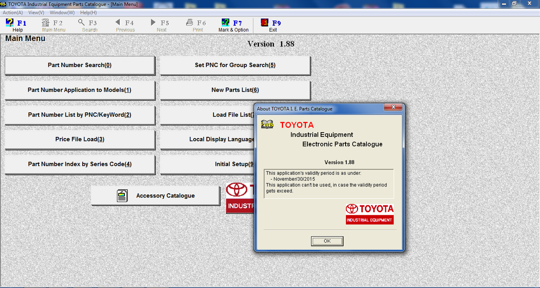Image resolution: width=540 pixels, height=288 pixels.
Task: Click the Electronic Parts Catalogue heading
Action: [x=342, y=144]
